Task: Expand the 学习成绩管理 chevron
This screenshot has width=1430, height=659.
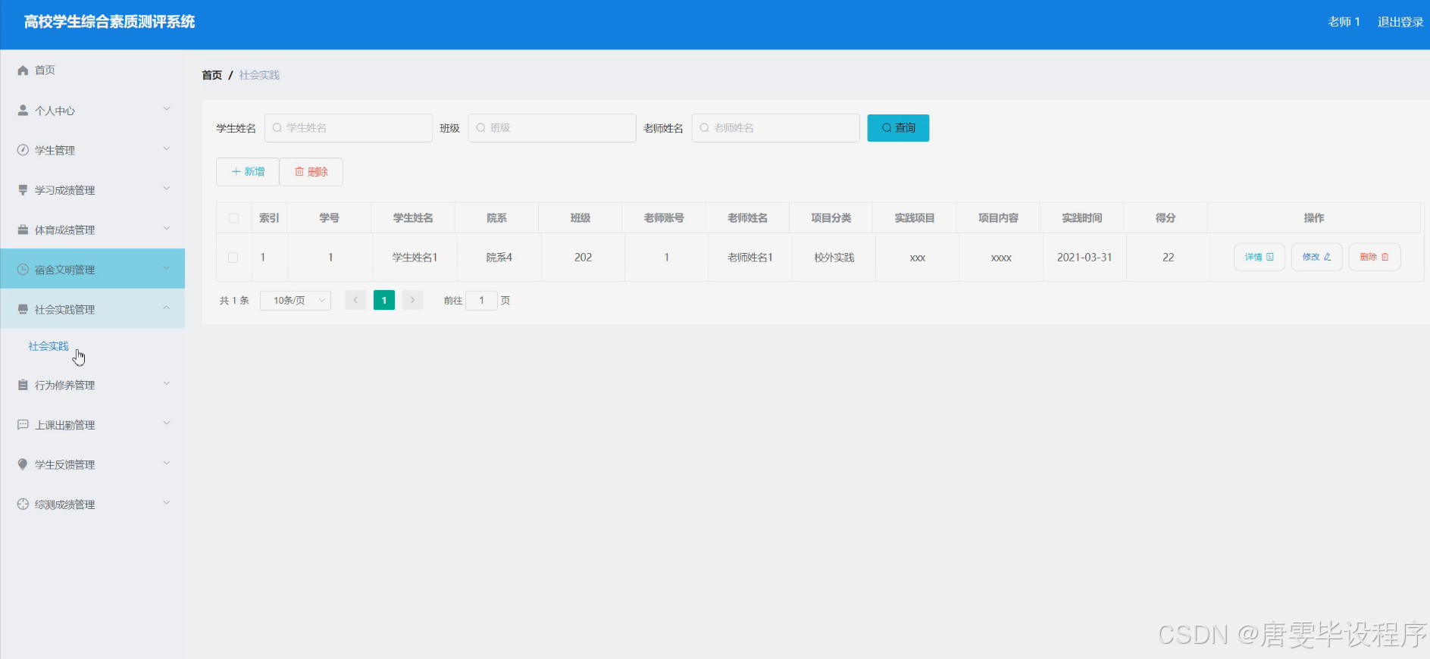Action: click(x=167, y=189)
